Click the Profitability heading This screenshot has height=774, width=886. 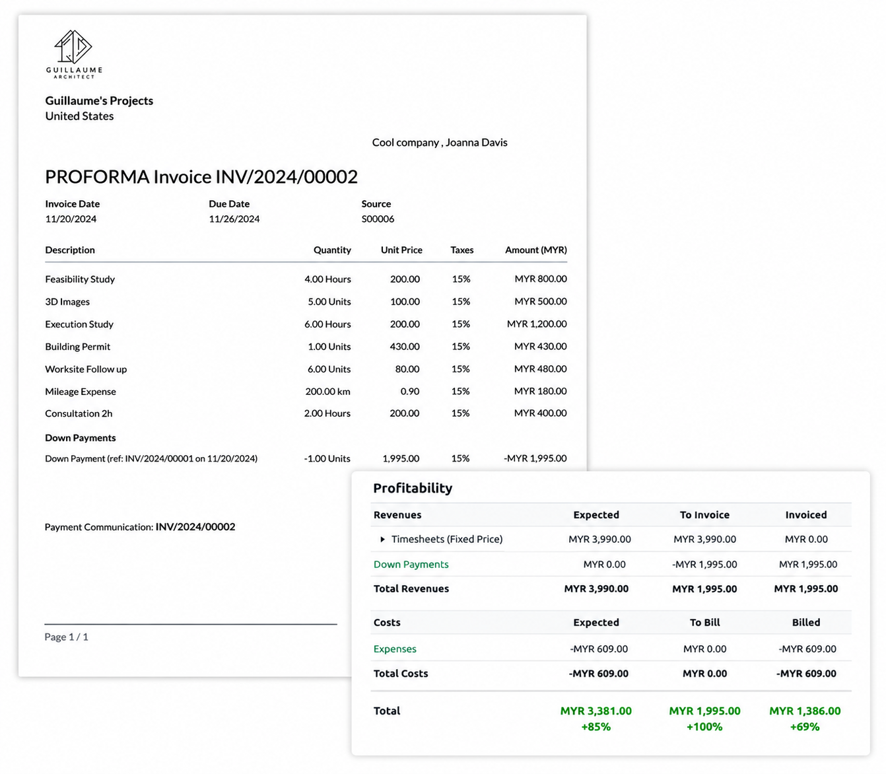[413, 488]
